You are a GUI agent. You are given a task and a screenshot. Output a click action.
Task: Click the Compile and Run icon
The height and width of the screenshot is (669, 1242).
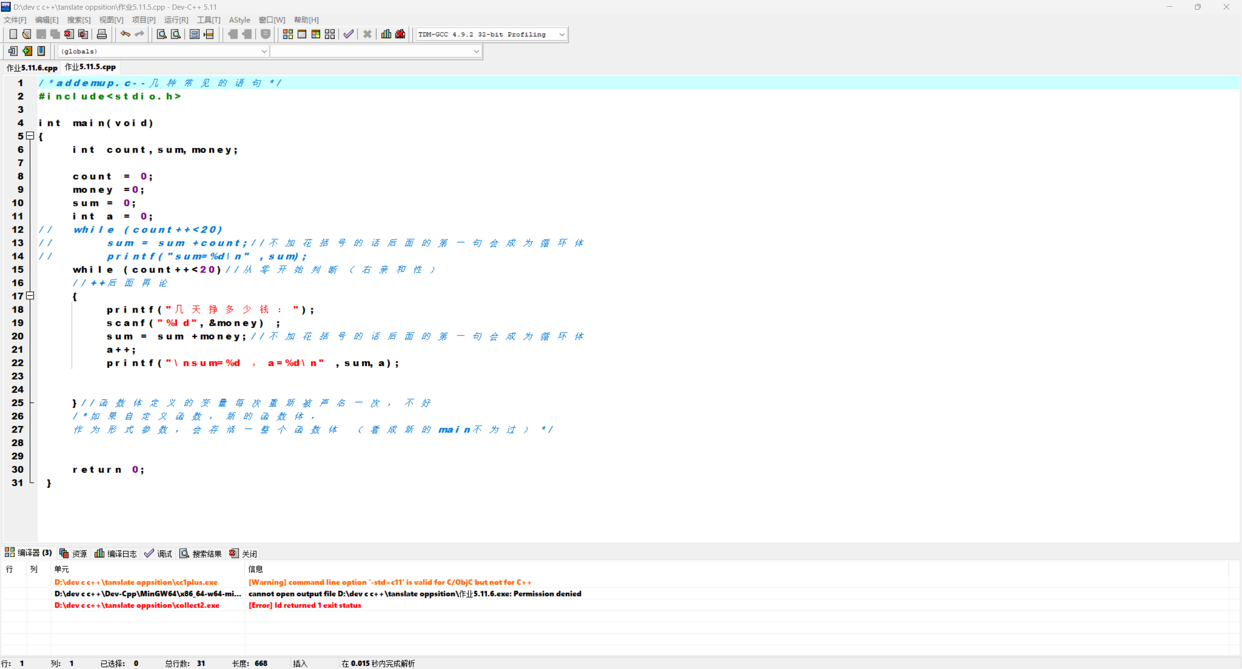[316, 34]
